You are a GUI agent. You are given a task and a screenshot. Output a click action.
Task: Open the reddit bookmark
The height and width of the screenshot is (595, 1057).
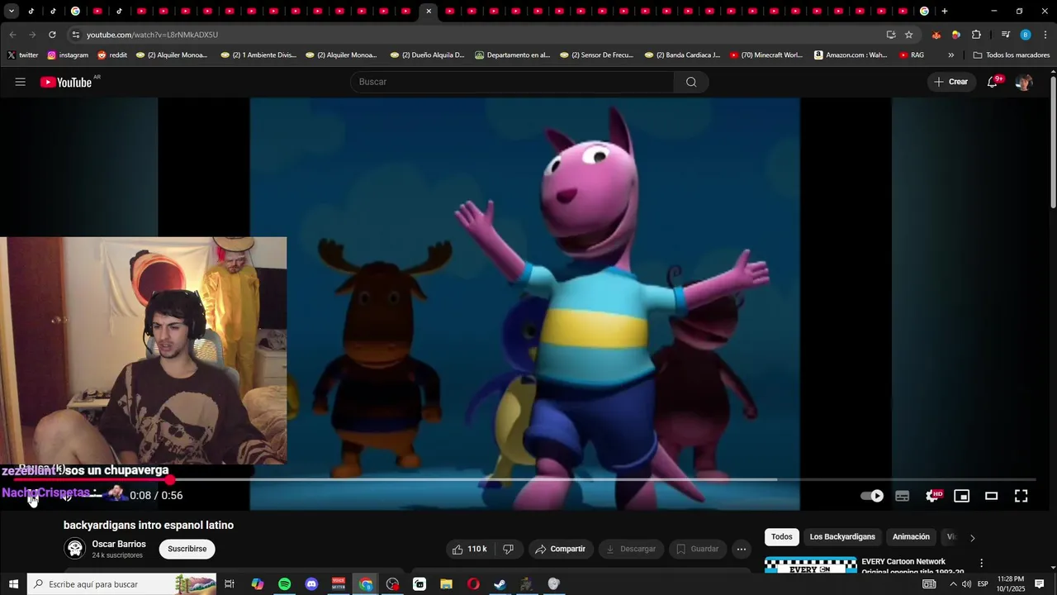click(x=112, y=55)
